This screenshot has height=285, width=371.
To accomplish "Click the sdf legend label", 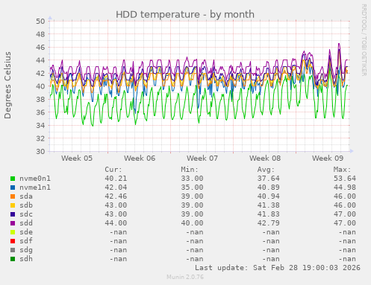I will tap(26, 241).
